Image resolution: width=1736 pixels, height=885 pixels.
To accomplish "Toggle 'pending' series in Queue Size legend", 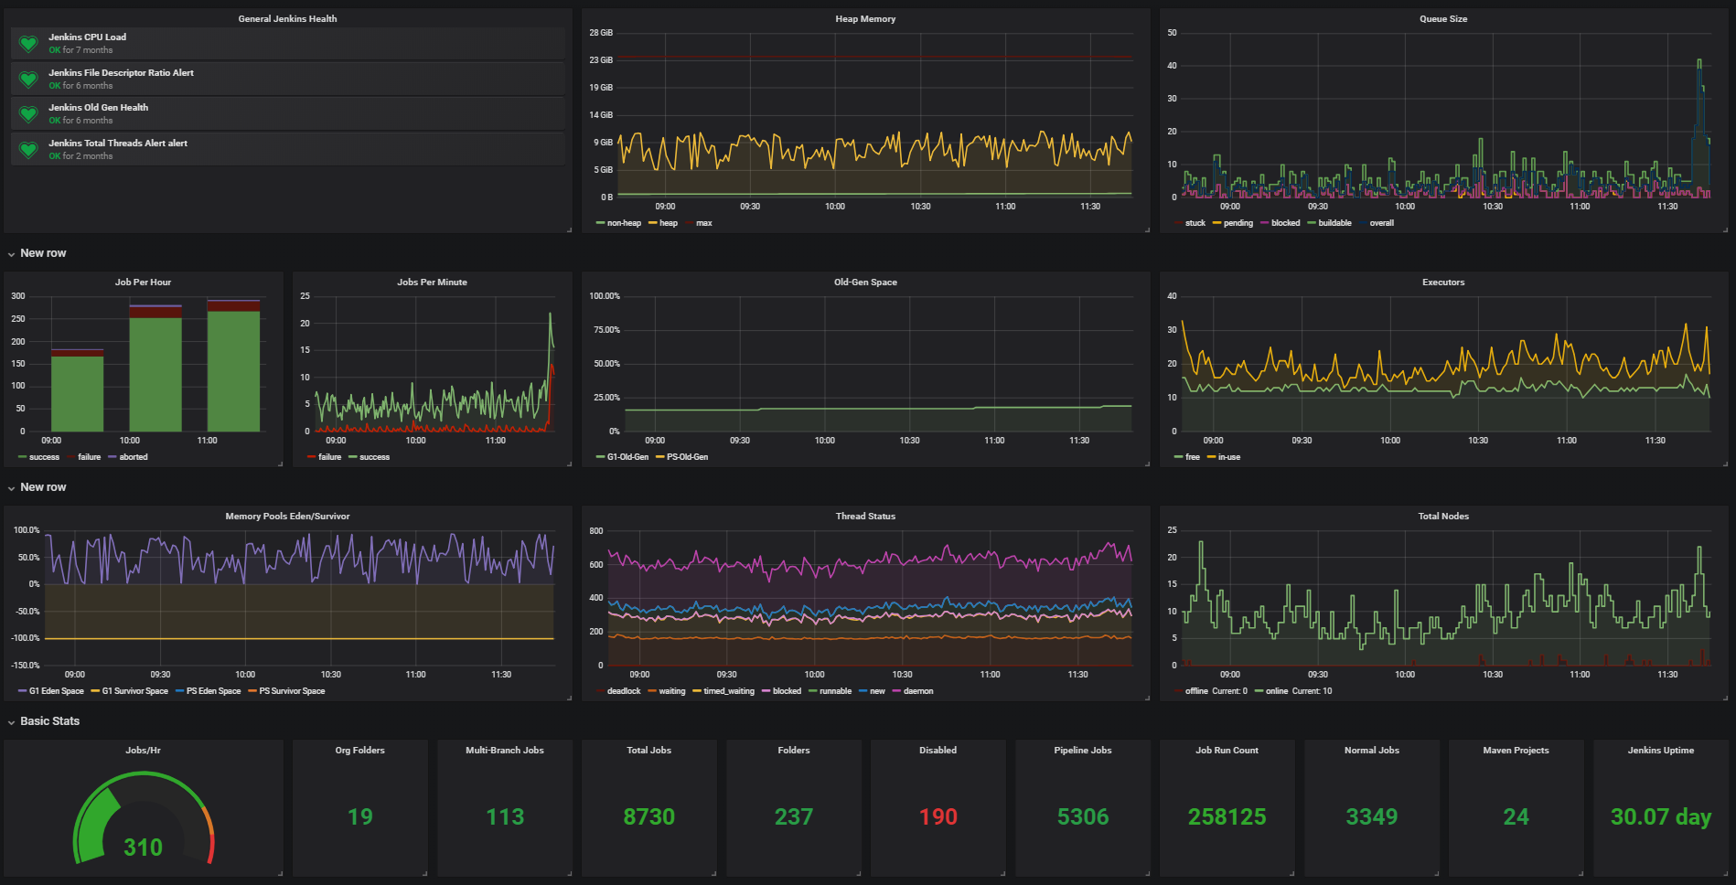I will click(1238, 223).
